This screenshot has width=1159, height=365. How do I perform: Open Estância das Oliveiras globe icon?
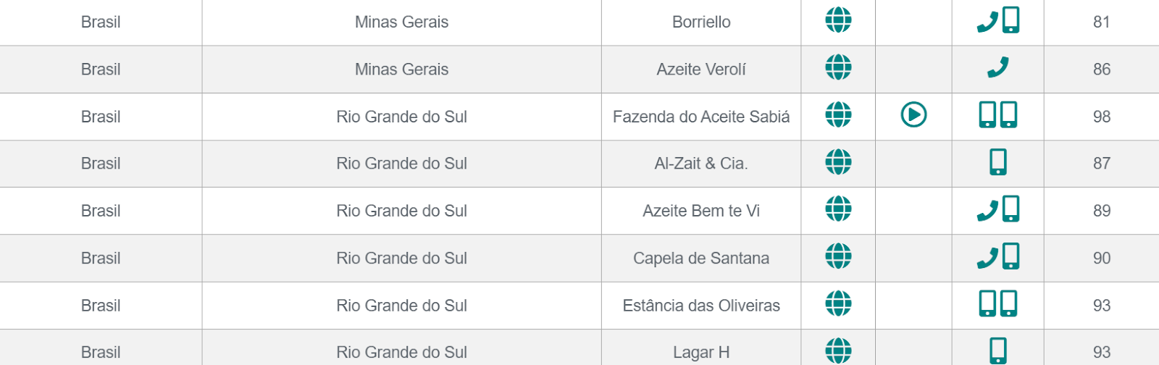pyautogui.click(x=838, y=303)
